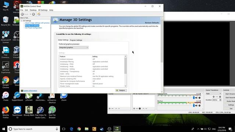Open Microsoft Edge from the taskbar

72,129
